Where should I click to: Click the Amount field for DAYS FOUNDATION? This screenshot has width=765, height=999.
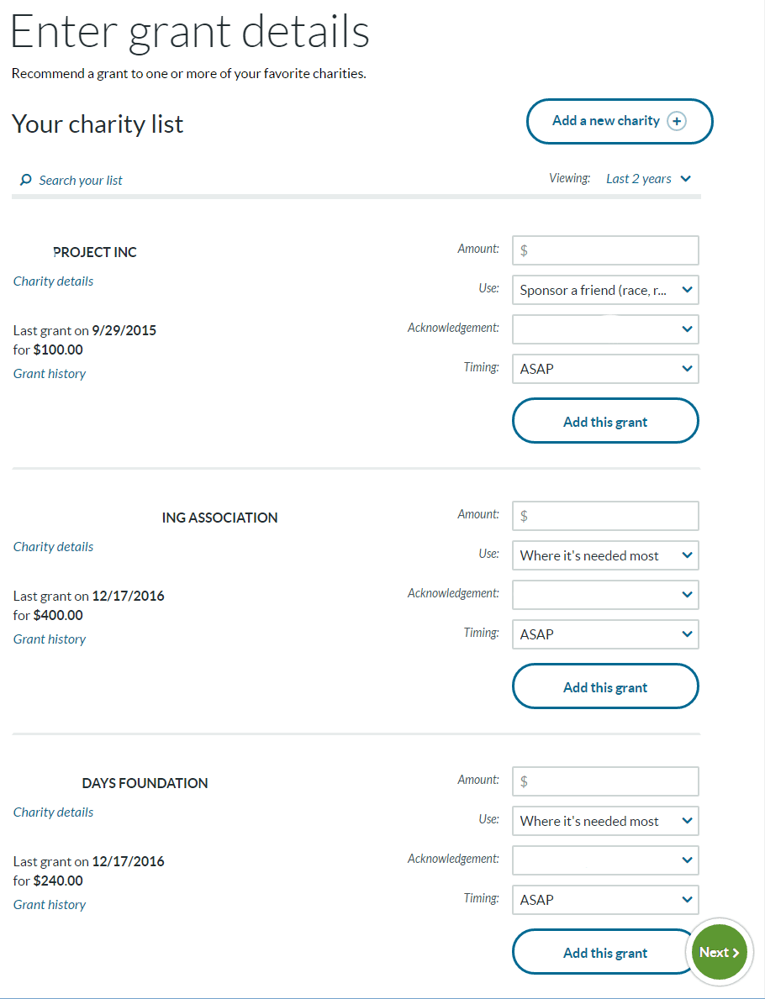click(605, 781)
